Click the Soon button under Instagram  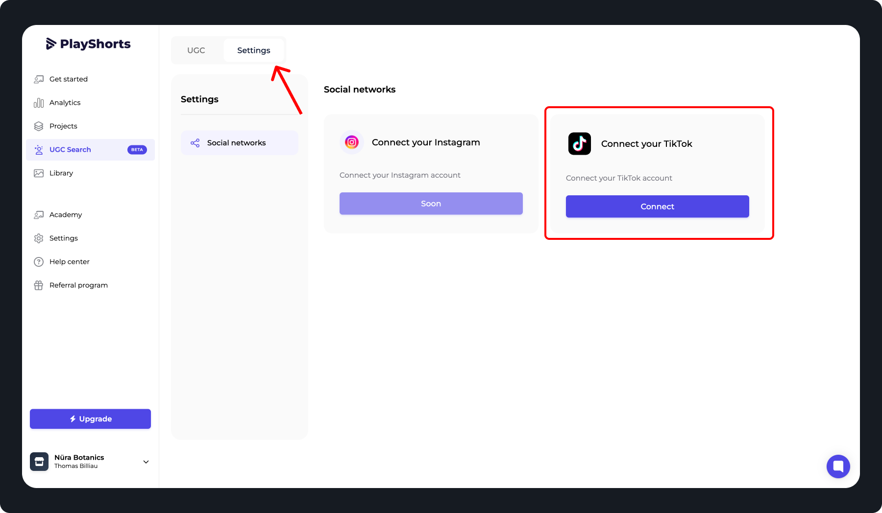[x=431, y=204]
